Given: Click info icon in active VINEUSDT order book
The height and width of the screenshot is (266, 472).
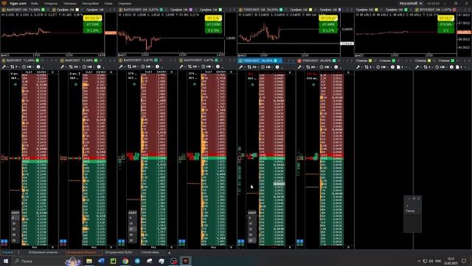Looking at the screenshot, I should (277, 66).
